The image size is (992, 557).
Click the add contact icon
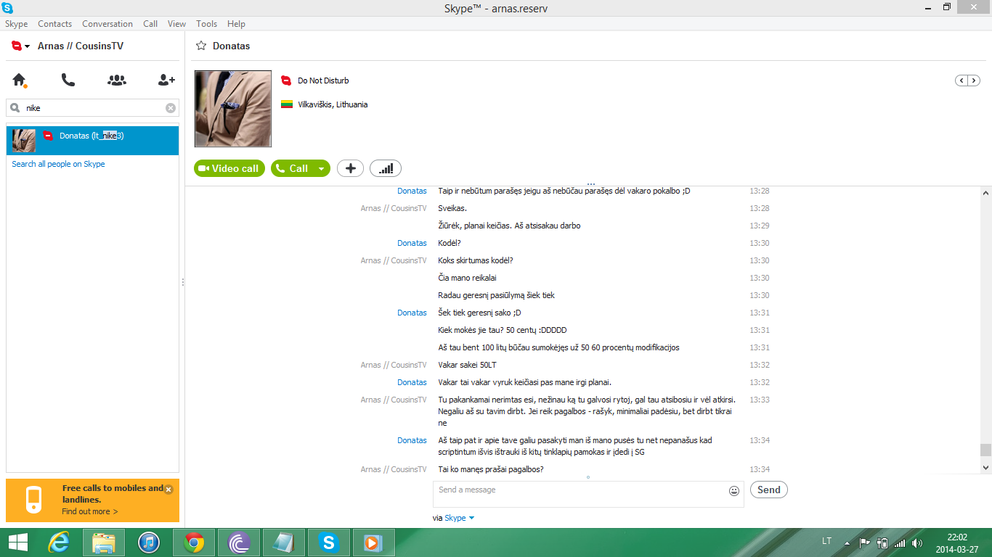click(x=166, y=80)
